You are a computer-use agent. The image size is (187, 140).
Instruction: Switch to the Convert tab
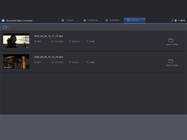pyautogui.click(x=67, y=20)
